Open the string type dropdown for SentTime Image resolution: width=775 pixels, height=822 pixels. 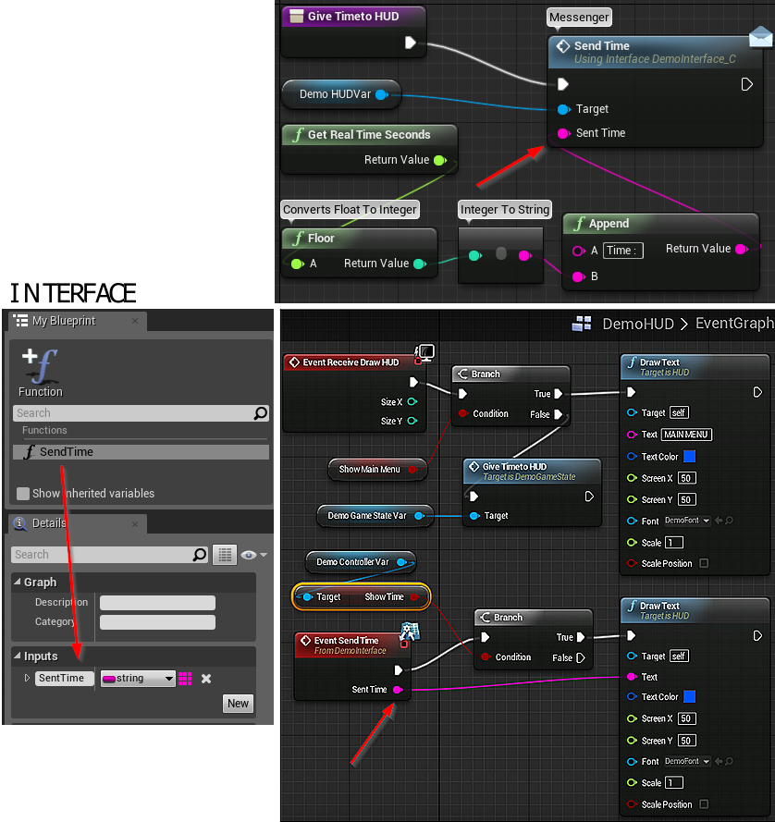tap(137, 678)
